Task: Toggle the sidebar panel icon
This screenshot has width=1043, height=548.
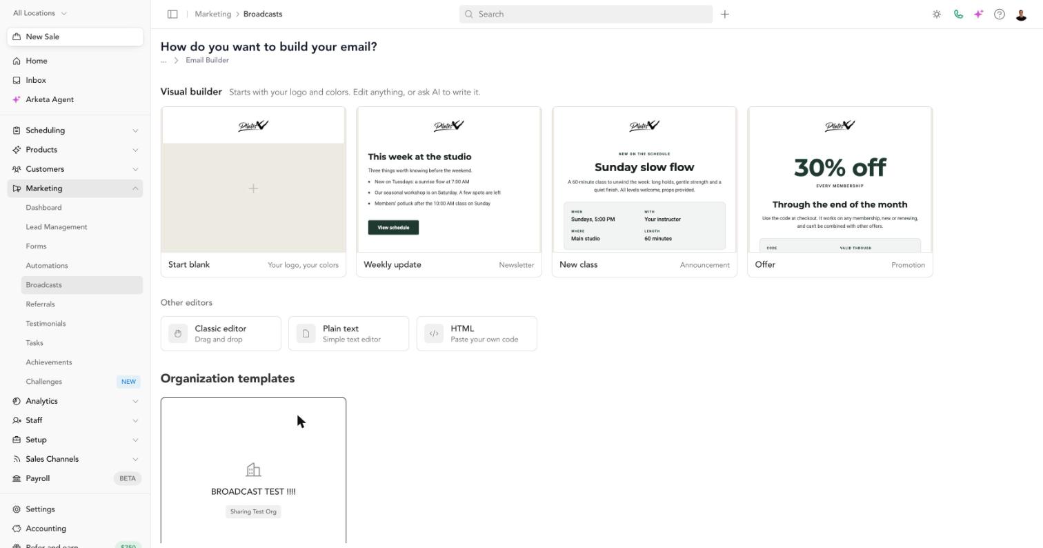Action: click(x=172, y=14)
